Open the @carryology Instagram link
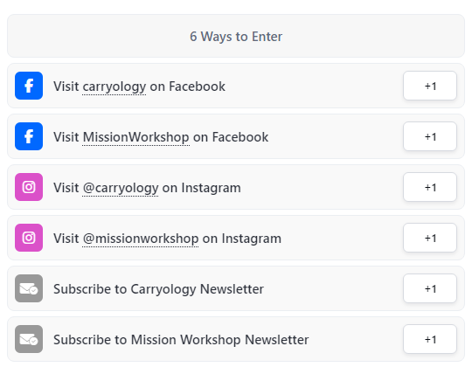This screenshot has height=367, width=472. tap(120, 188)
